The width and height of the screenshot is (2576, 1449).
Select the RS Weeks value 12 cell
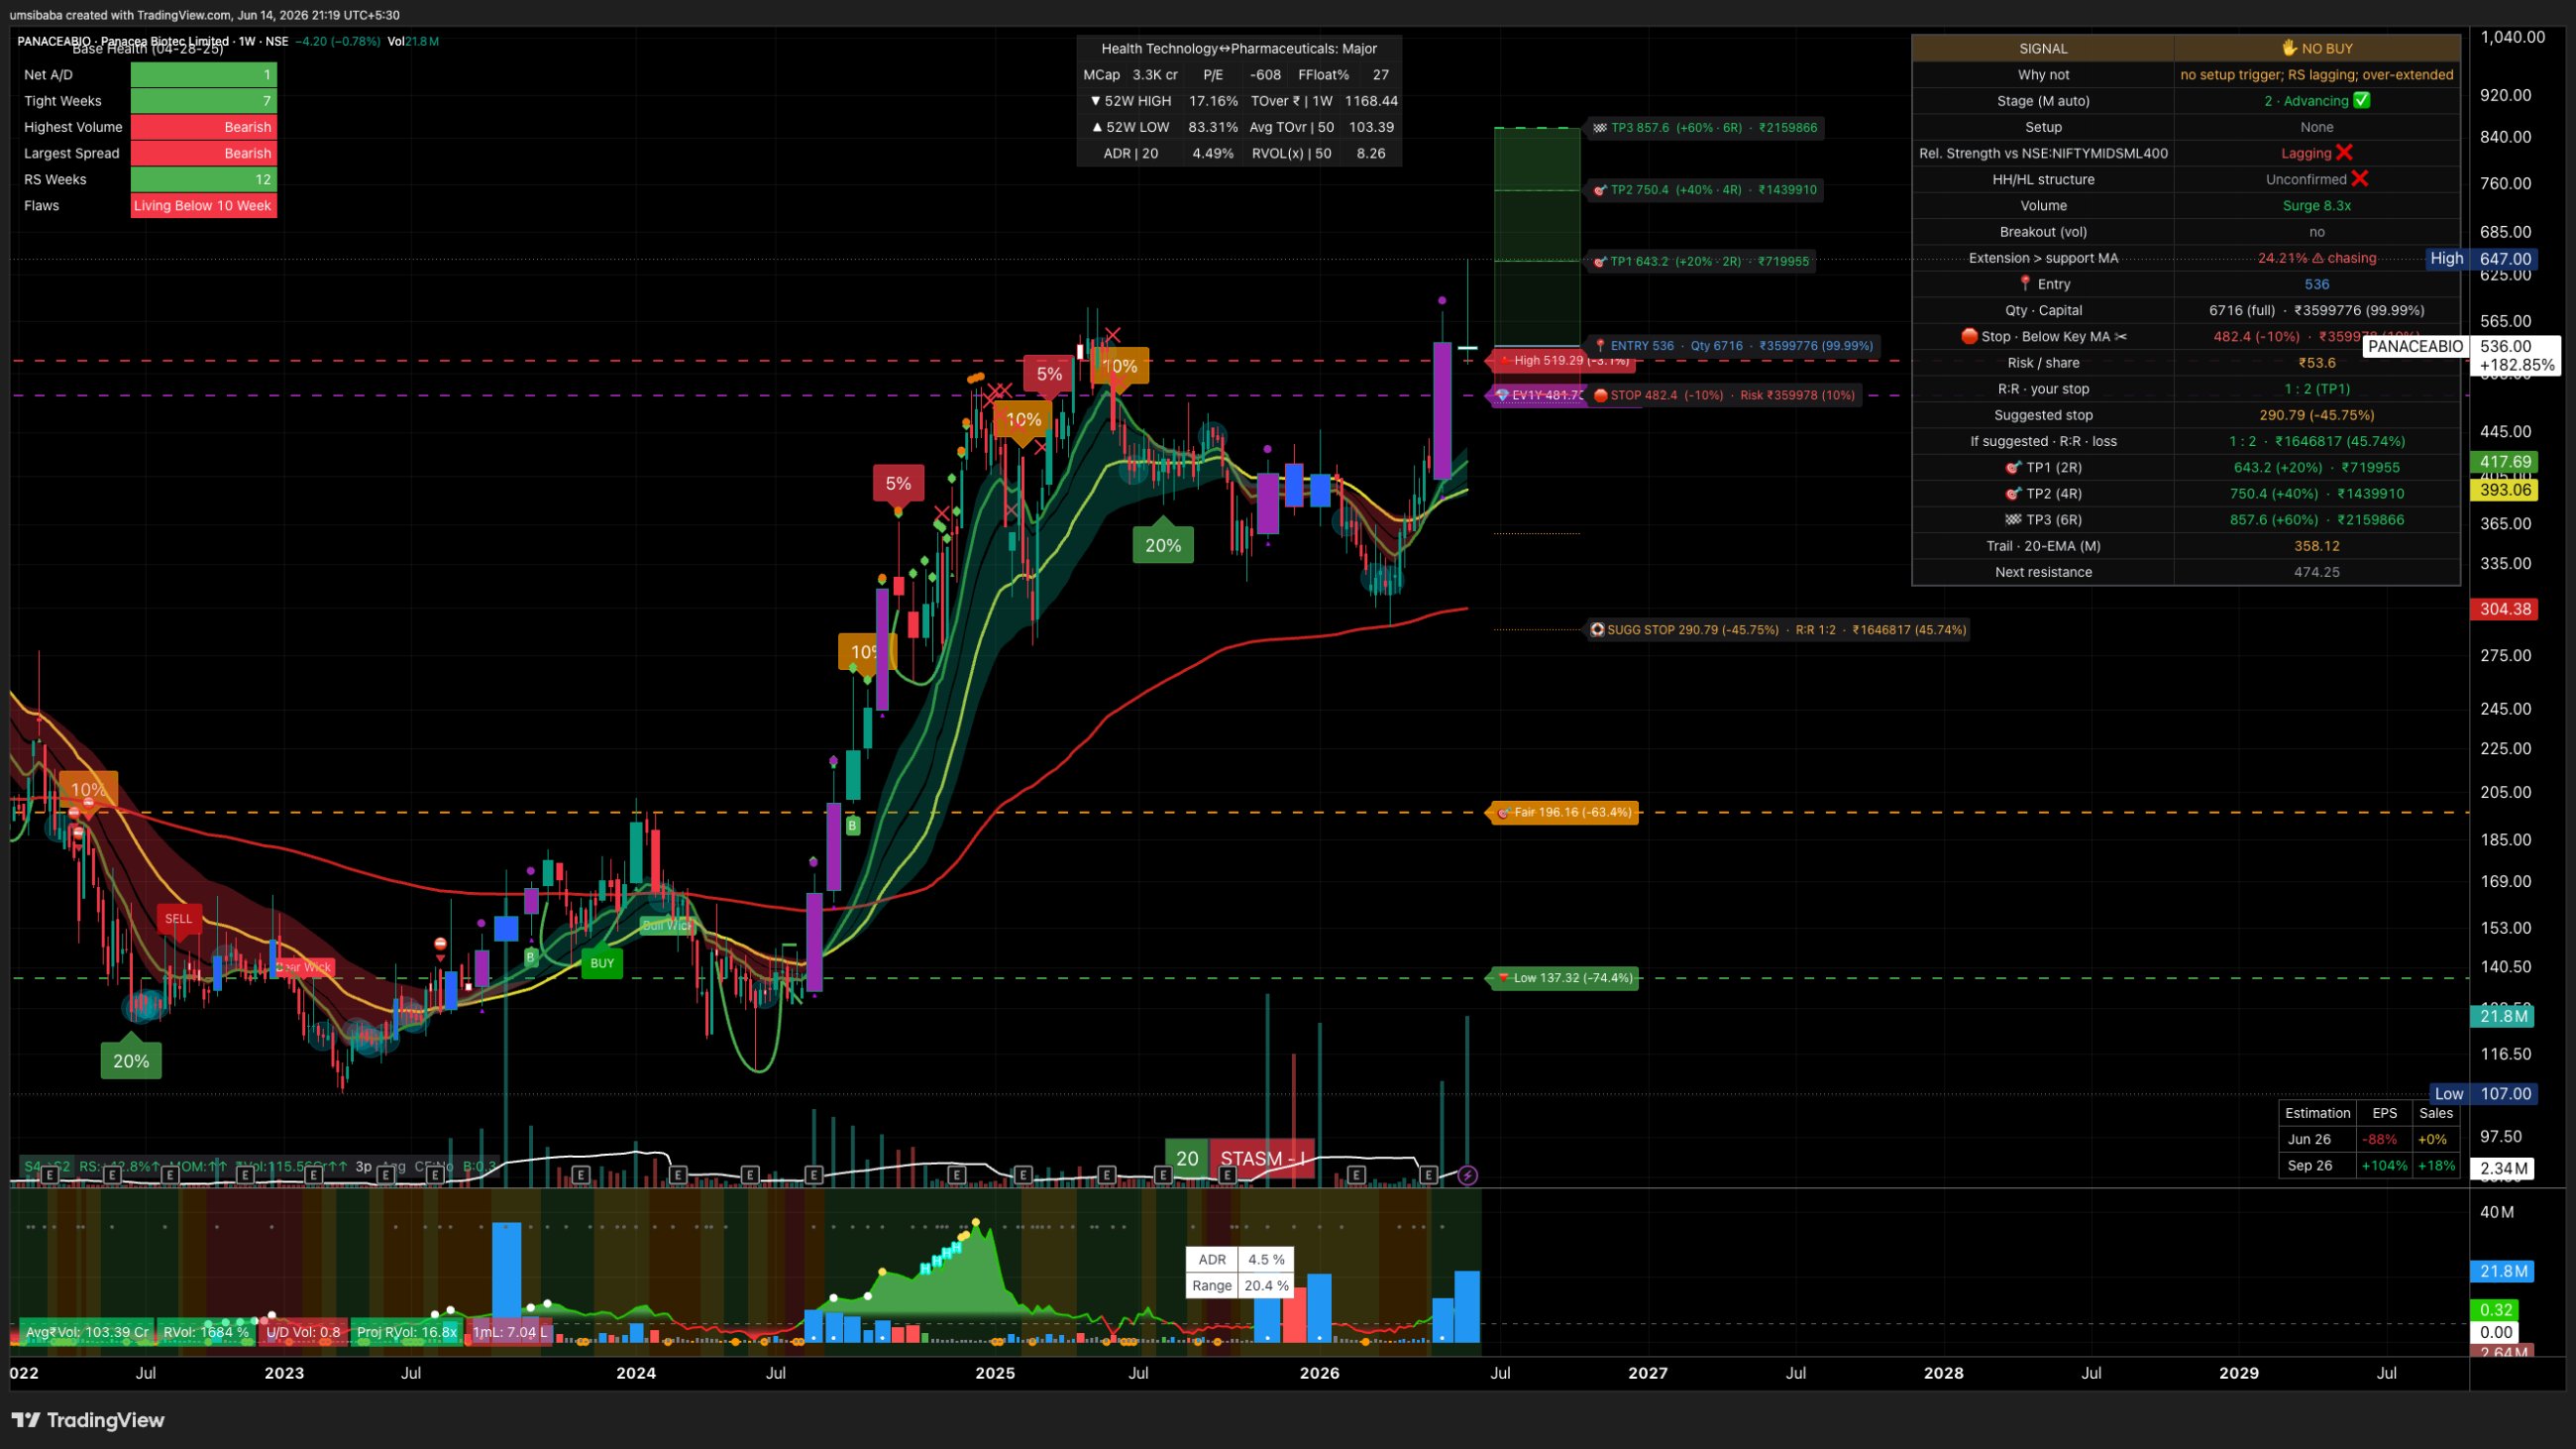click(204, 179)
